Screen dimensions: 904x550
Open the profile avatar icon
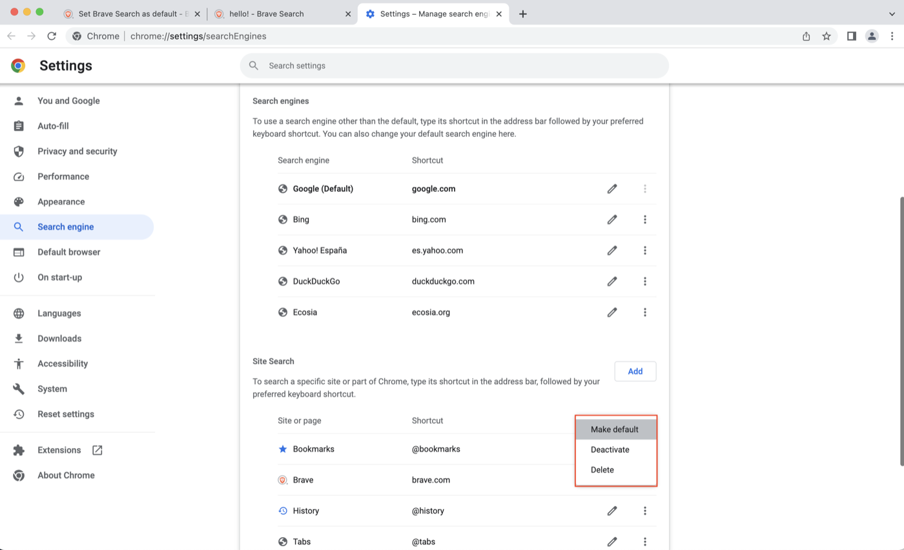(872, 36)
